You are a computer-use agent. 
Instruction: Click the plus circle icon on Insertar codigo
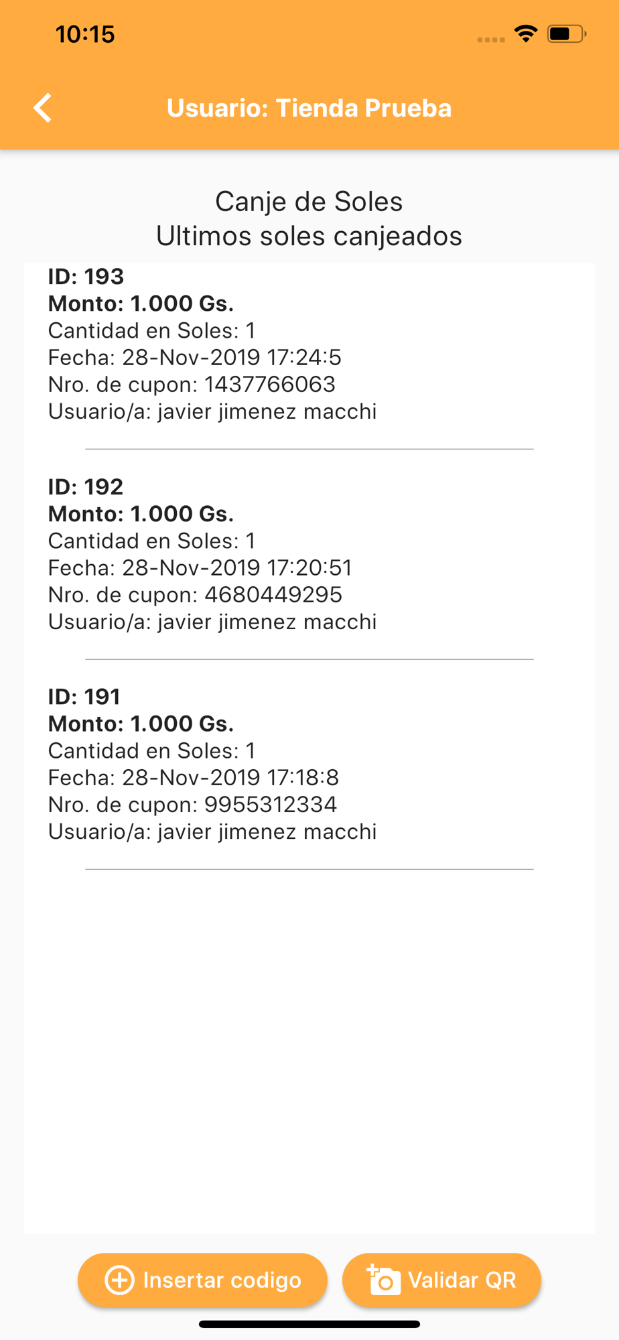point(119,1280)
